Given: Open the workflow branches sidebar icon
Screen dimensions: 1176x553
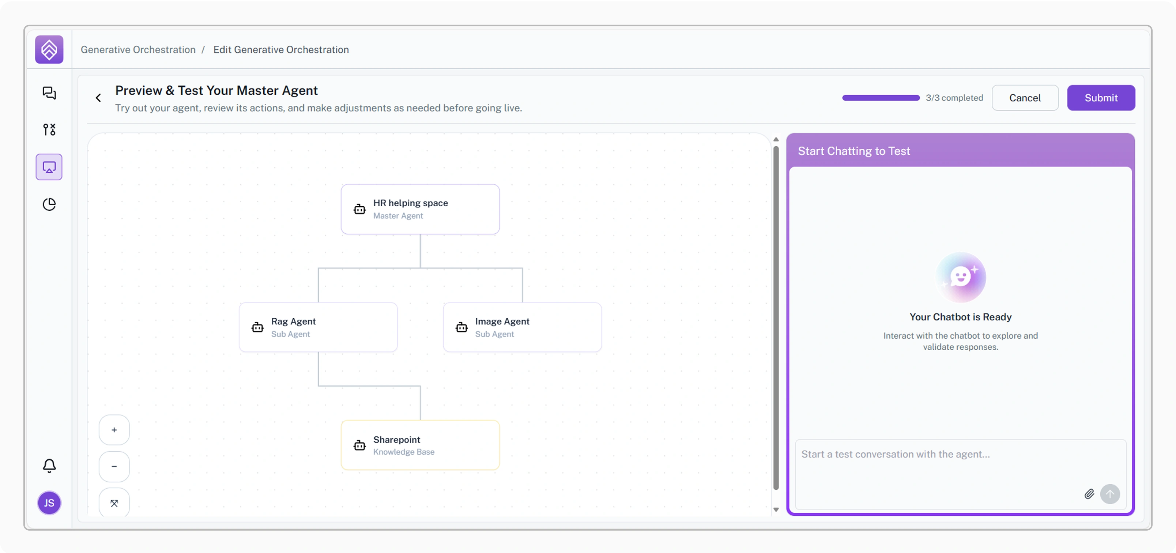Looking at the screenshot, I should (x=49, y=130).
